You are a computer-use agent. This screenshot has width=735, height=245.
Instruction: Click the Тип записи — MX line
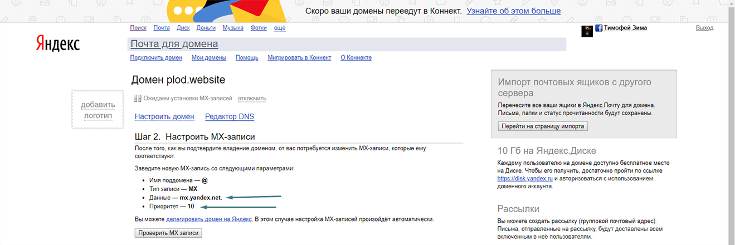173,189
